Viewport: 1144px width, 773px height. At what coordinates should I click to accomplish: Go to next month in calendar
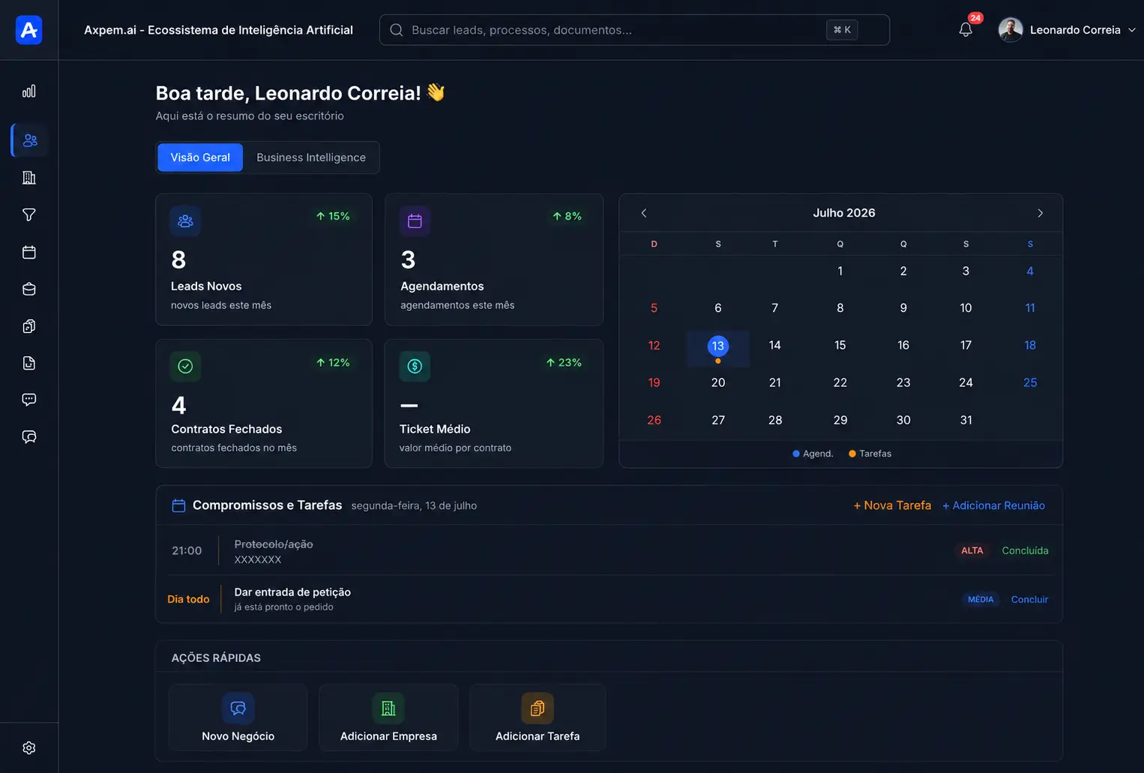(x=1040, y=213)
